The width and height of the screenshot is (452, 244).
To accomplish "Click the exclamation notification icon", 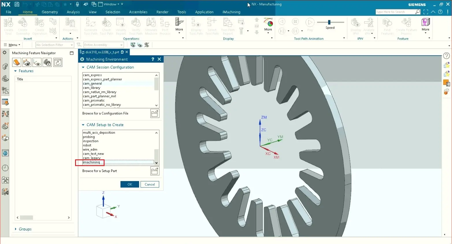I will tap(448, 12).
